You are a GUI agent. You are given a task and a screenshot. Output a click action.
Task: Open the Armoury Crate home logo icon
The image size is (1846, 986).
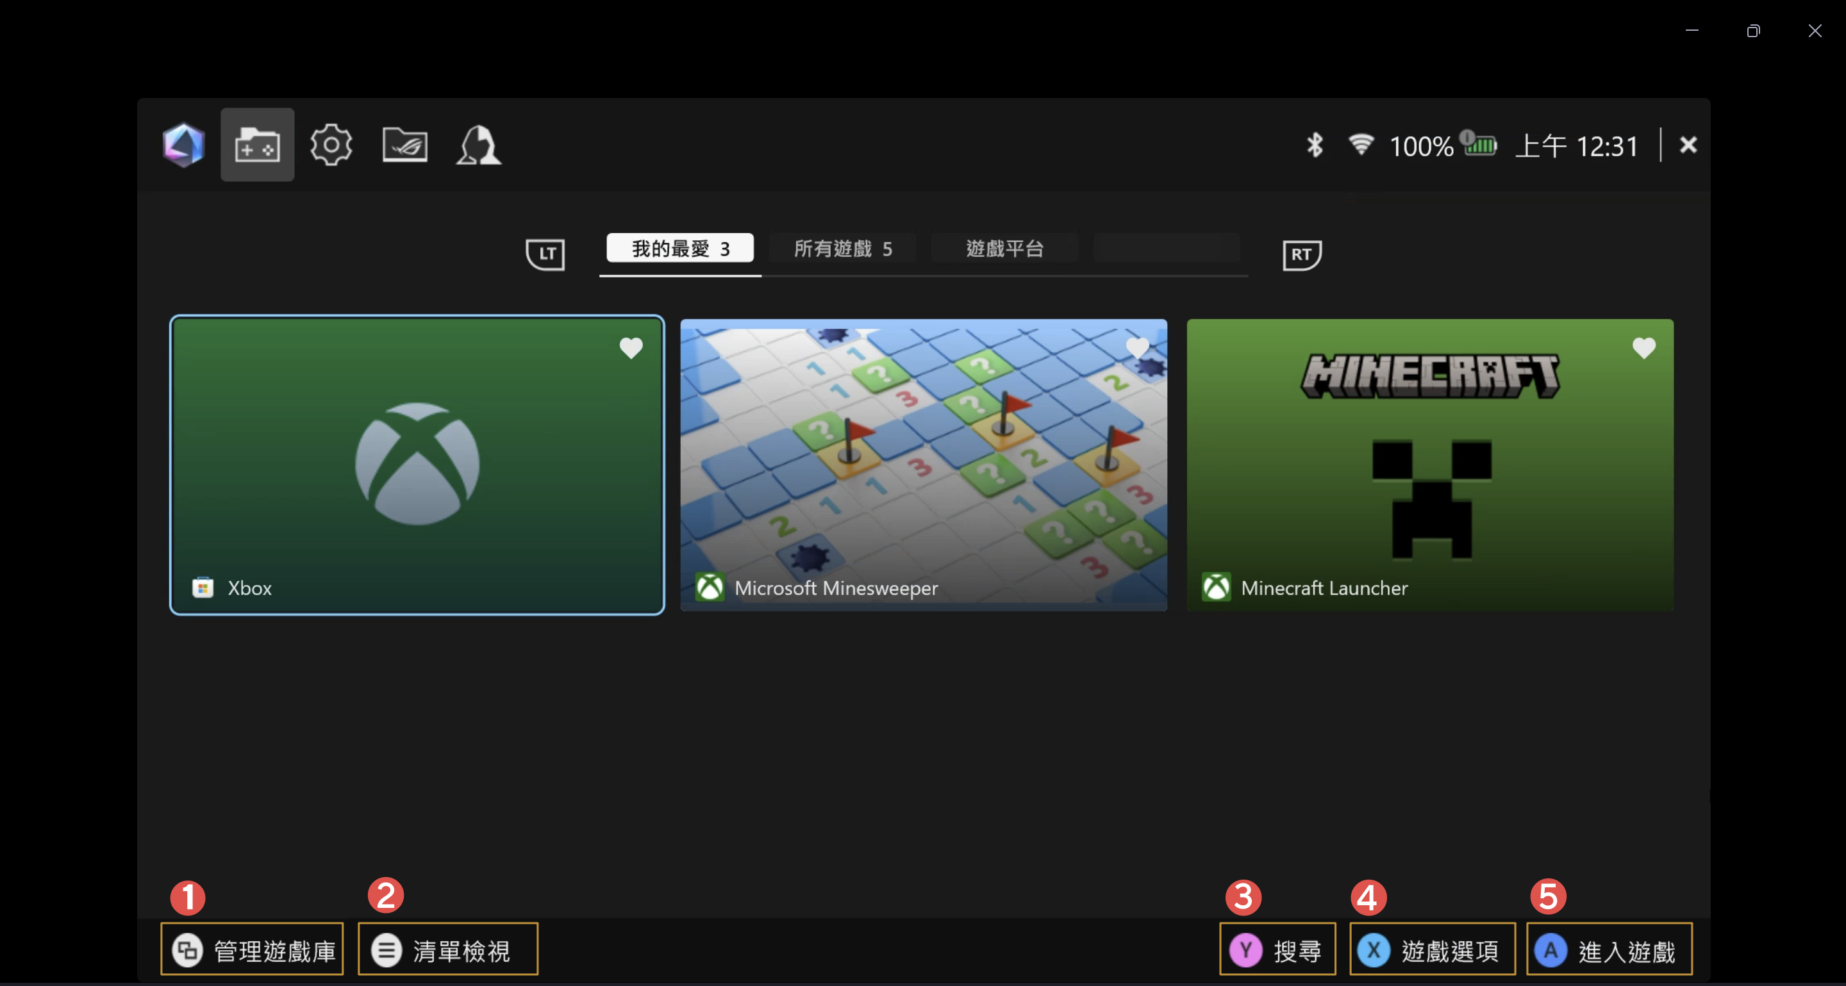pos(183,145)
